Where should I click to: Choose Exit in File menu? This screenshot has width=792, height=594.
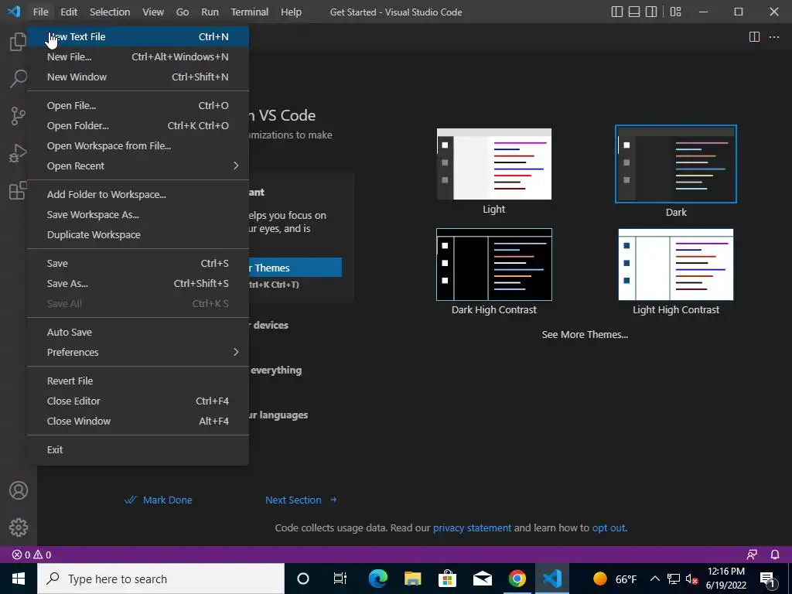point(138,449)
